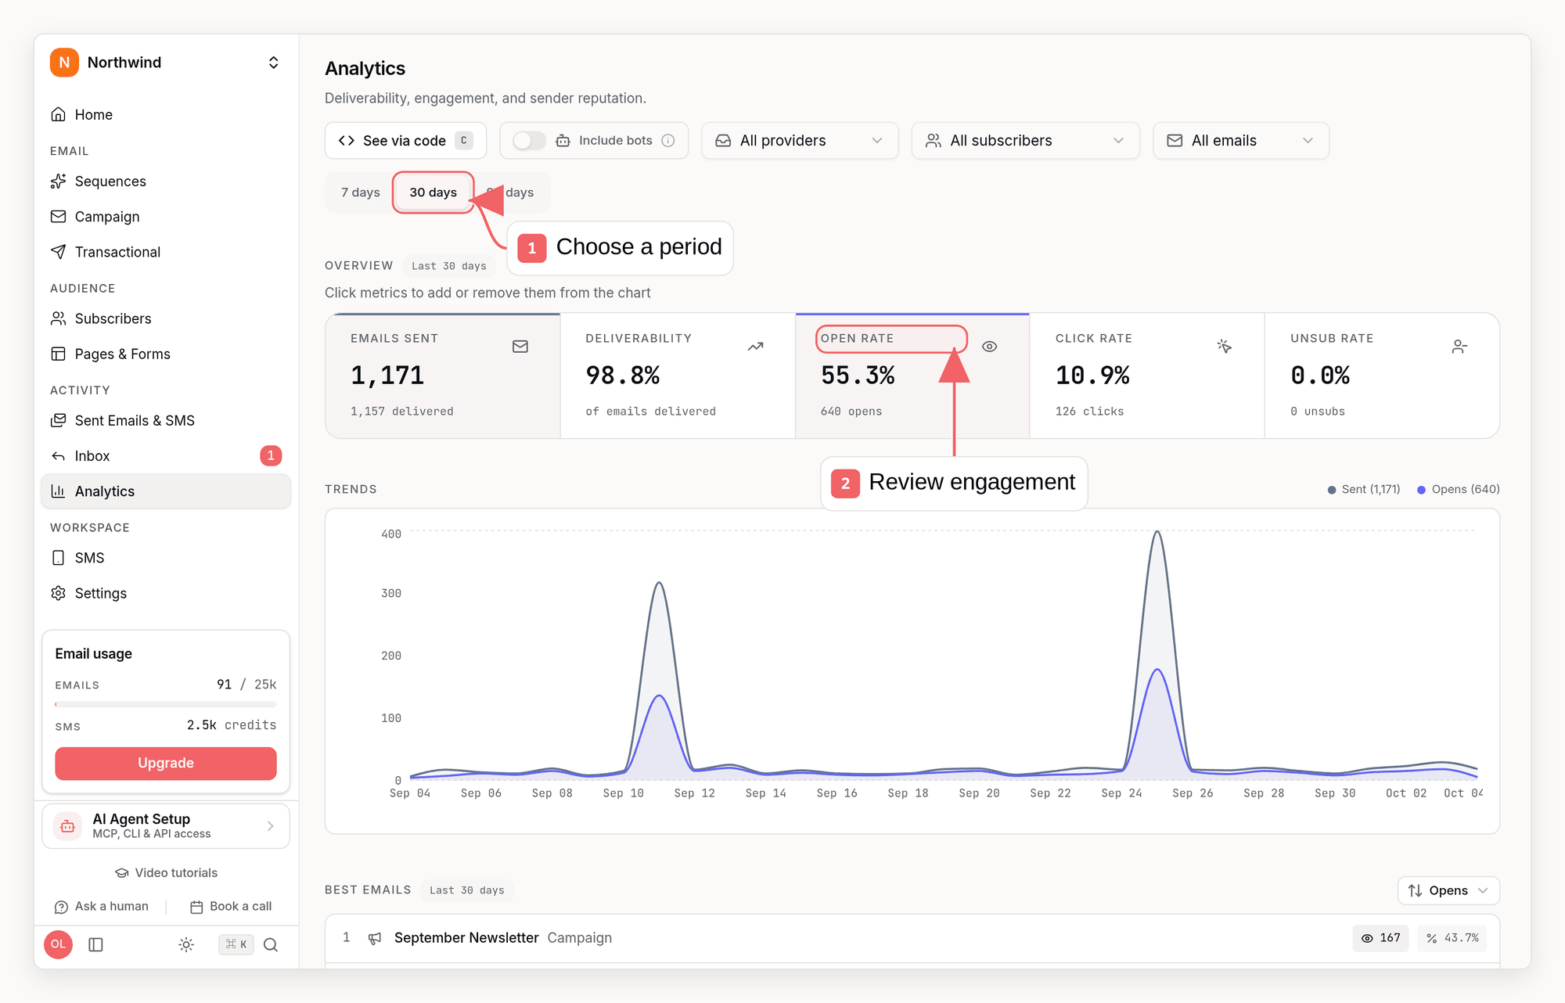Image resolution: width=1565 pixels, height=1003 pixels.
Task: Toggle the Open Rate eye icon
Action: pyautogui.click(x=990, y=347)
